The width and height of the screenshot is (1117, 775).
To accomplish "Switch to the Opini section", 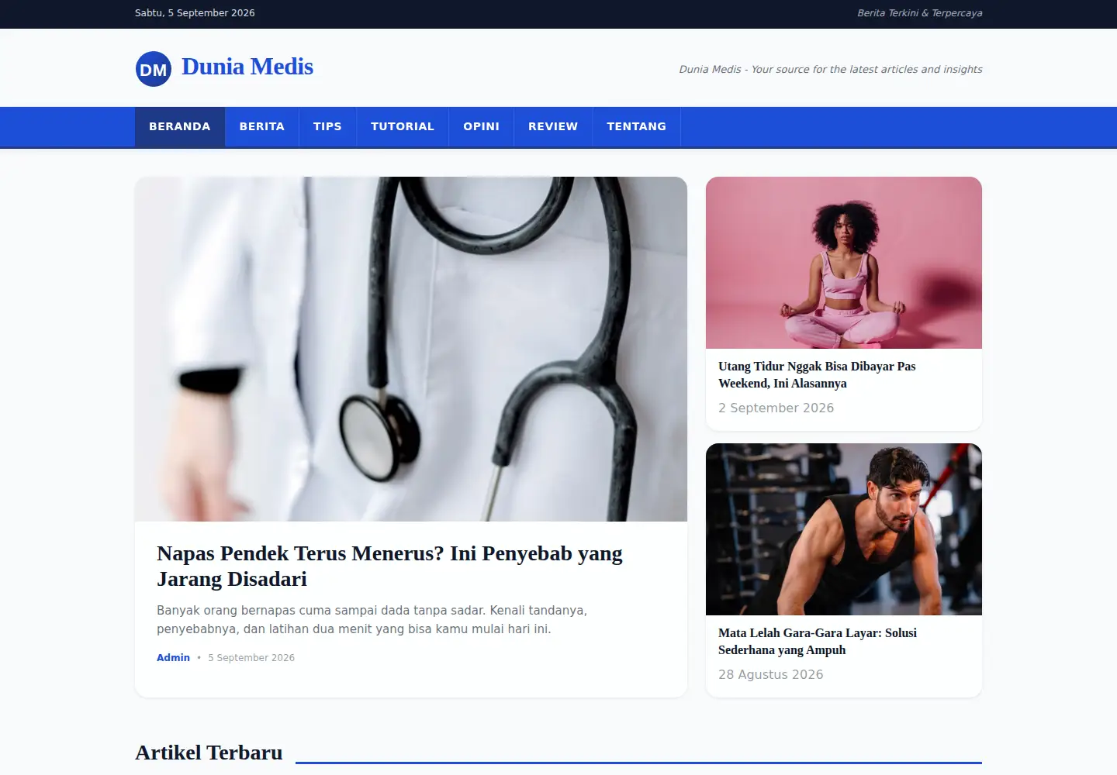I will (482, 126).
